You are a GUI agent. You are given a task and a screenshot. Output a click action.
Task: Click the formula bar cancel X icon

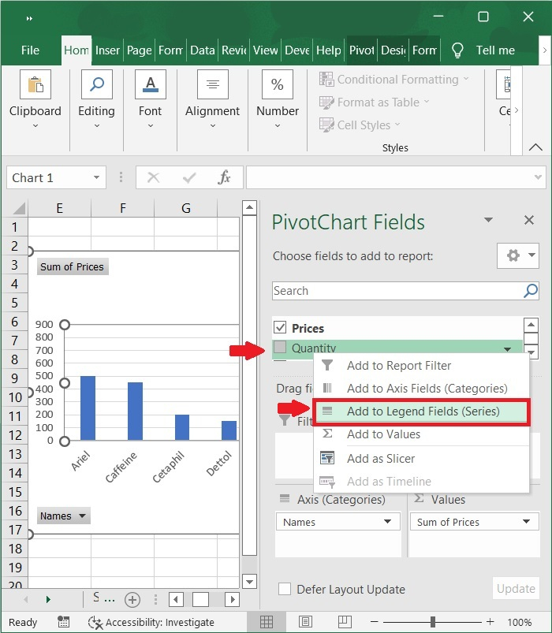(x=154, y=177)
